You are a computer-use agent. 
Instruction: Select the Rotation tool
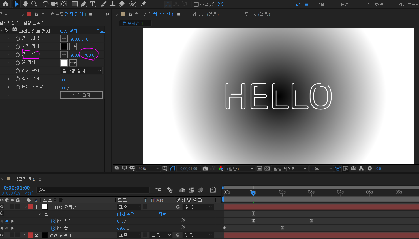pyautogui.click(x=45, y=4)
